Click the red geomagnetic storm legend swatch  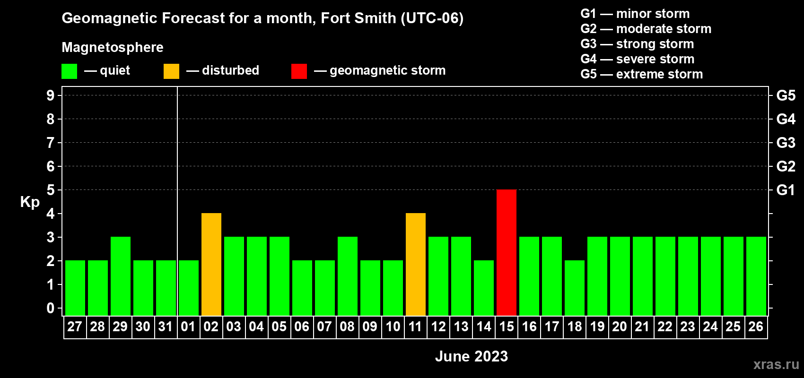(x=299, y=71)
